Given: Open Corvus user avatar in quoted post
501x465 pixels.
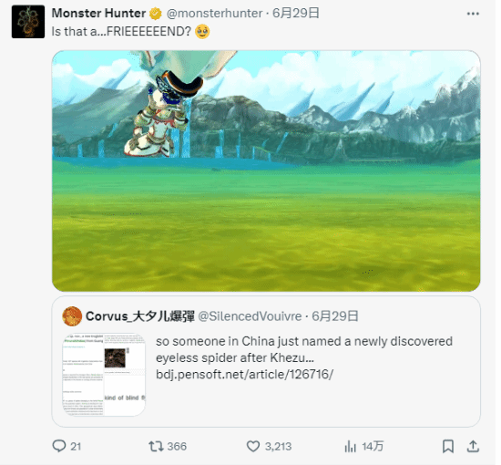Looking at the screenshot, I should (72, 316).
